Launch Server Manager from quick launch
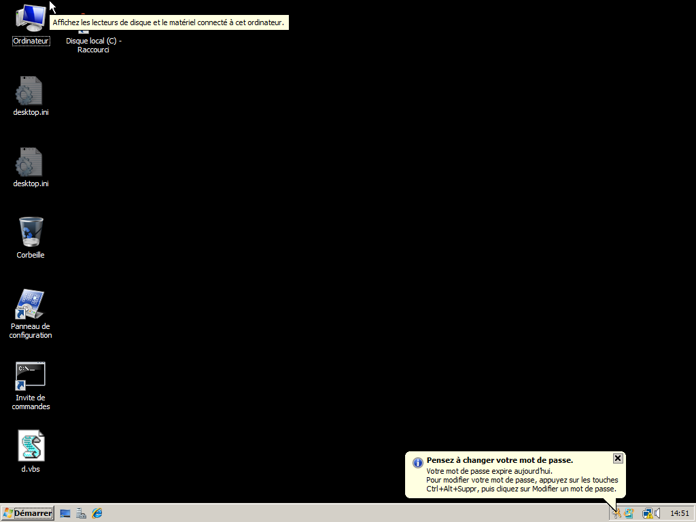Viewport: 696px width, 522px height. [82, 513]
